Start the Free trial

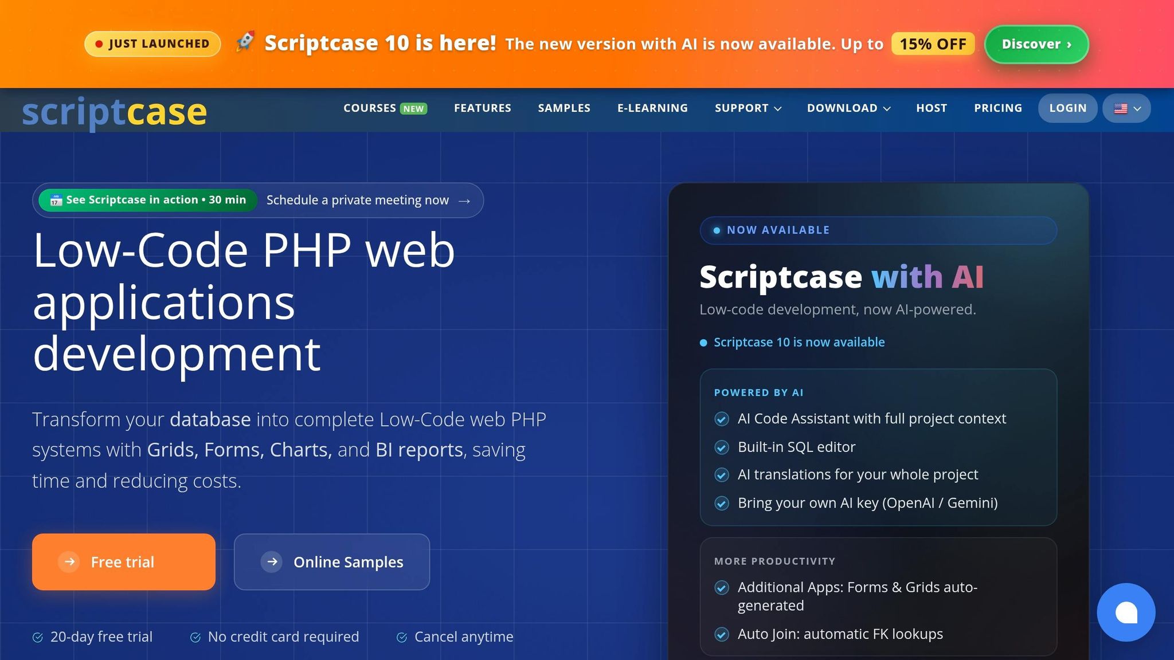[x=124, y=562]
